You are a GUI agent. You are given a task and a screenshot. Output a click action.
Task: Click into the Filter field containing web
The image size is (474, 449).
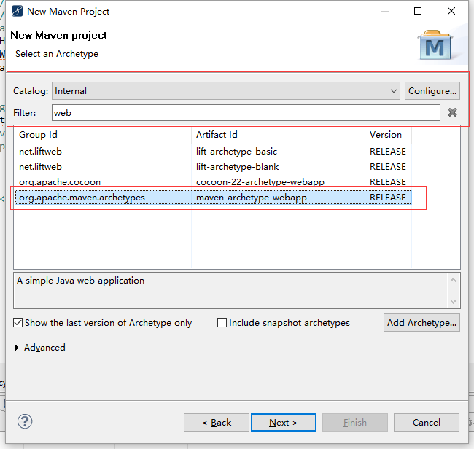pos(246,113)
